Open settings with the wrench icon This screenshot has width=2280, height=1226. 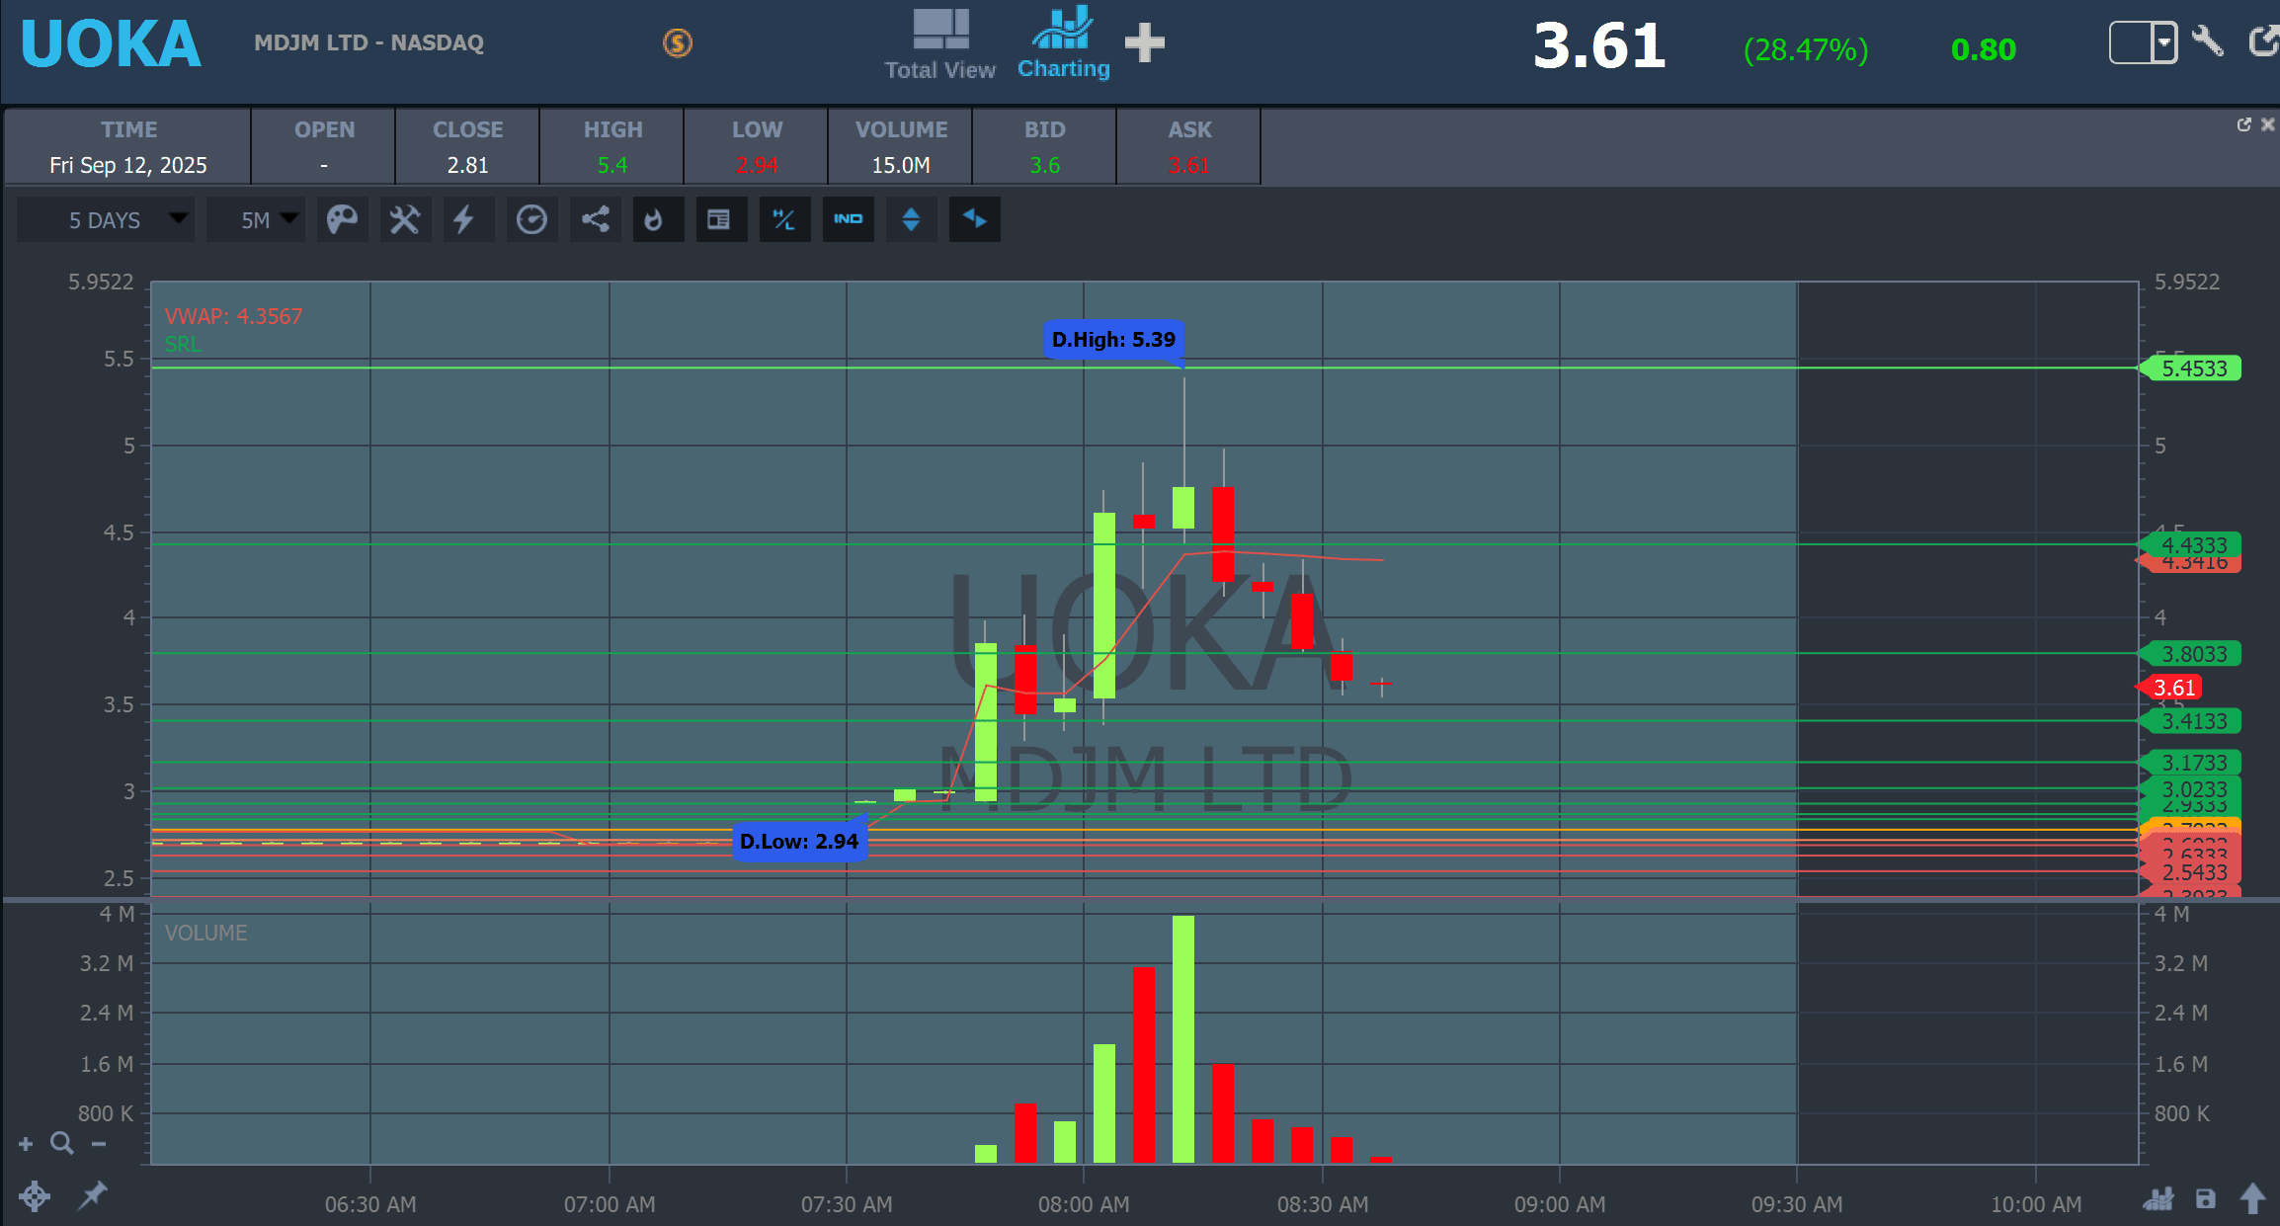[x=2206, y=42]
